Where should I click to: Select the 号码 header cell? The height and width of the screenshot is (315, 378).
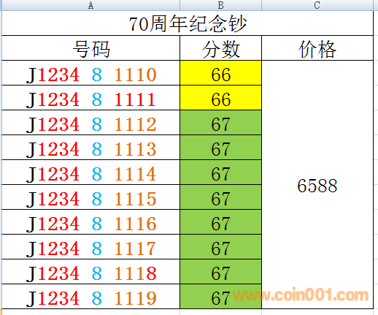(90, 48)
